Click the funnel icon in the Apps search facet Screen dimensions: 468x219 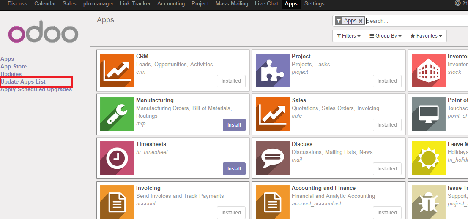click(339, 21)
